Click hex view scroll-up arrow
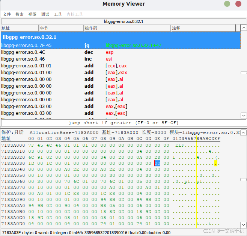This screenshot has height=236, width=247. click(x=243, y=133)
